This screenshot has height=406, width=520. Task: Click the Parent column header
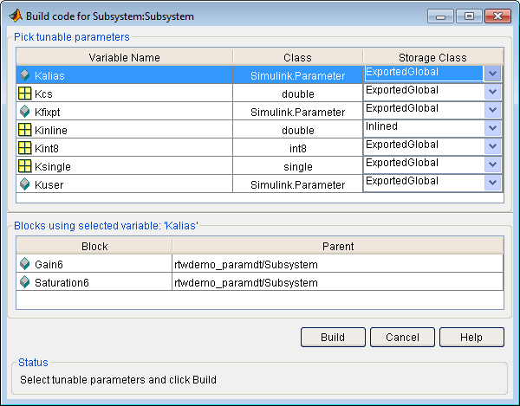click(338, 246)
